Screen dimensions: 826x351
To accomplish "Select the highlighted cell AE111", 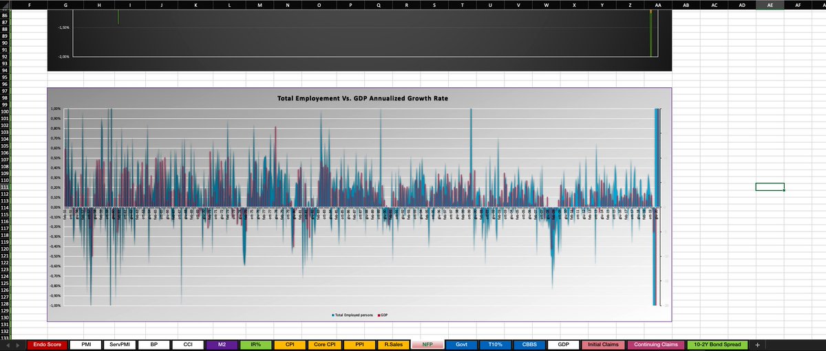I will (770, 187).
